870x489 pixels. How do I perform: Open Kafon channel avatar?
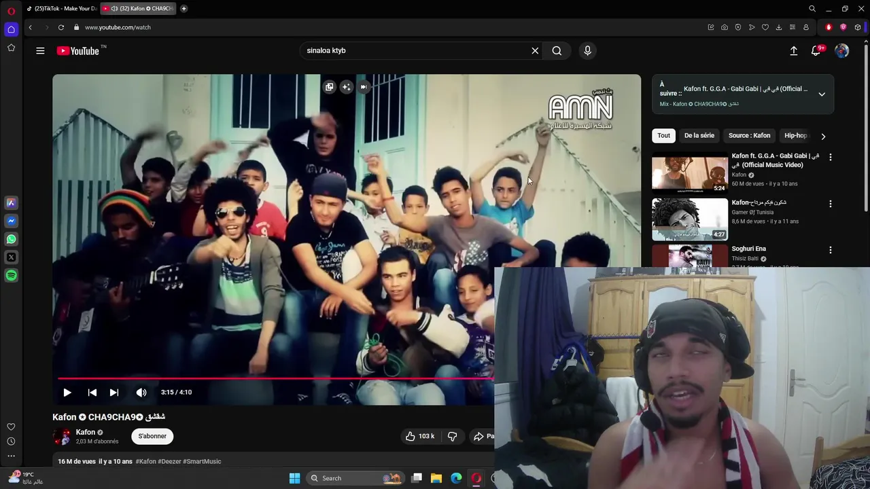tap(62, 437)
